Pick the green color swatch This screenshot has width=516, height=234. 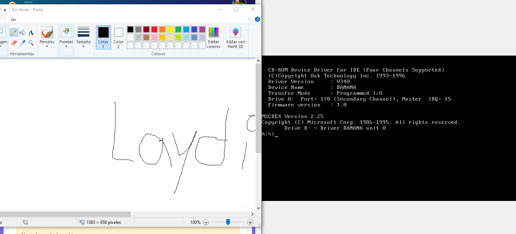click(x=178, y=29)
